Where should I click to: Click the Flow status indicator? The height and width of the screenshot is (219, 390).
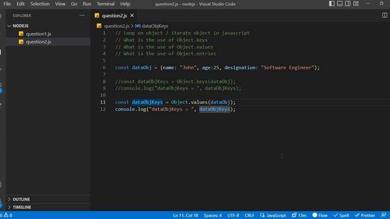tap(320, 215)
